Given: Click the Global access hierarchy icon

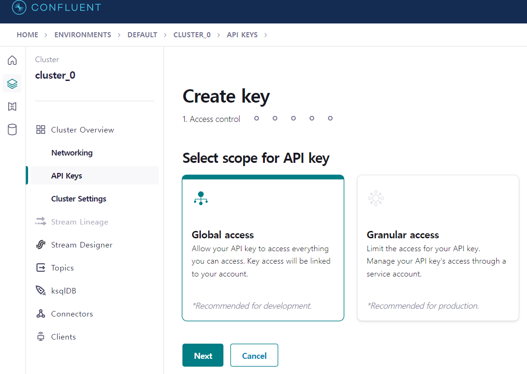Looking at the screenshot, I should click(201, 198).
